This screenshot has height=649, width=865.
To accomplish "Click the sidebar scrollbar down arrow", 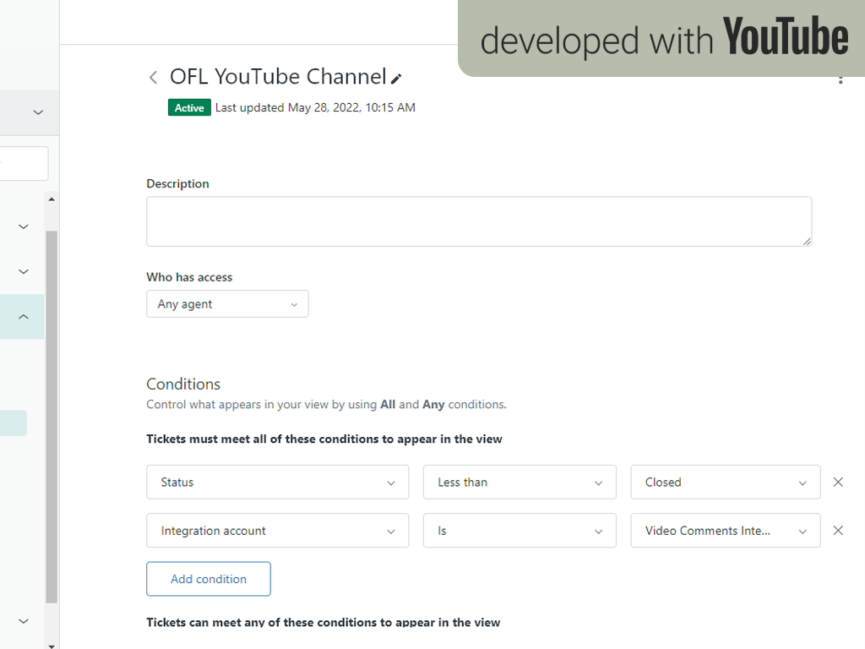I will [52, 645].
